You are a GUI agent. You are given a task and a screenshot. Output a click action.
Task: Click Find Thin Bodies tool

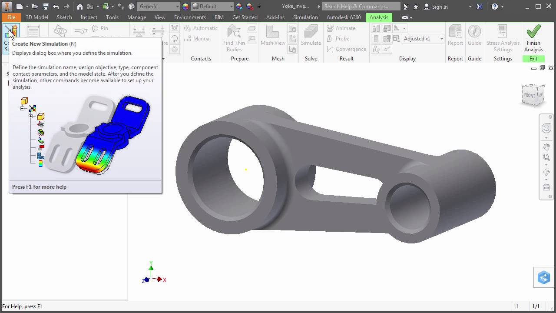point(234,38)
